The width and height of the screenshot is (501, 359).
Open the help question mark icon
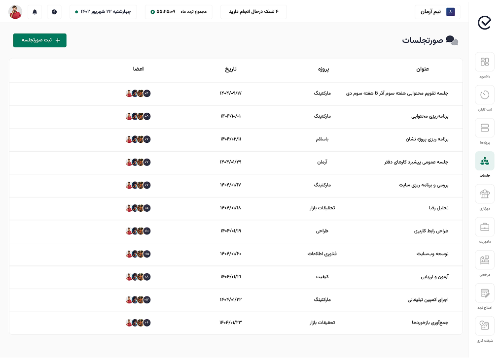(54, 12)
